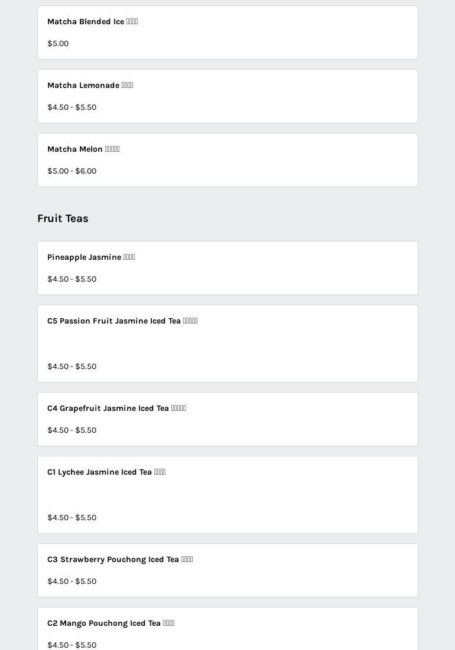
Task: Open C5 Passion Fruit Jasmine Iced Tea
Action: pyautogui.click(x=122, y=321)
